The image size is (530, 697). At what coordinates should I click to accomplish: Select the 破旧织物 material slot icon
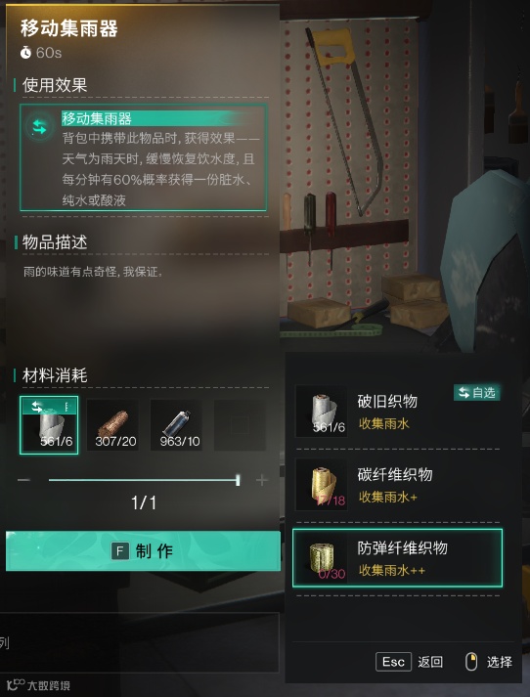coord(49,425)
